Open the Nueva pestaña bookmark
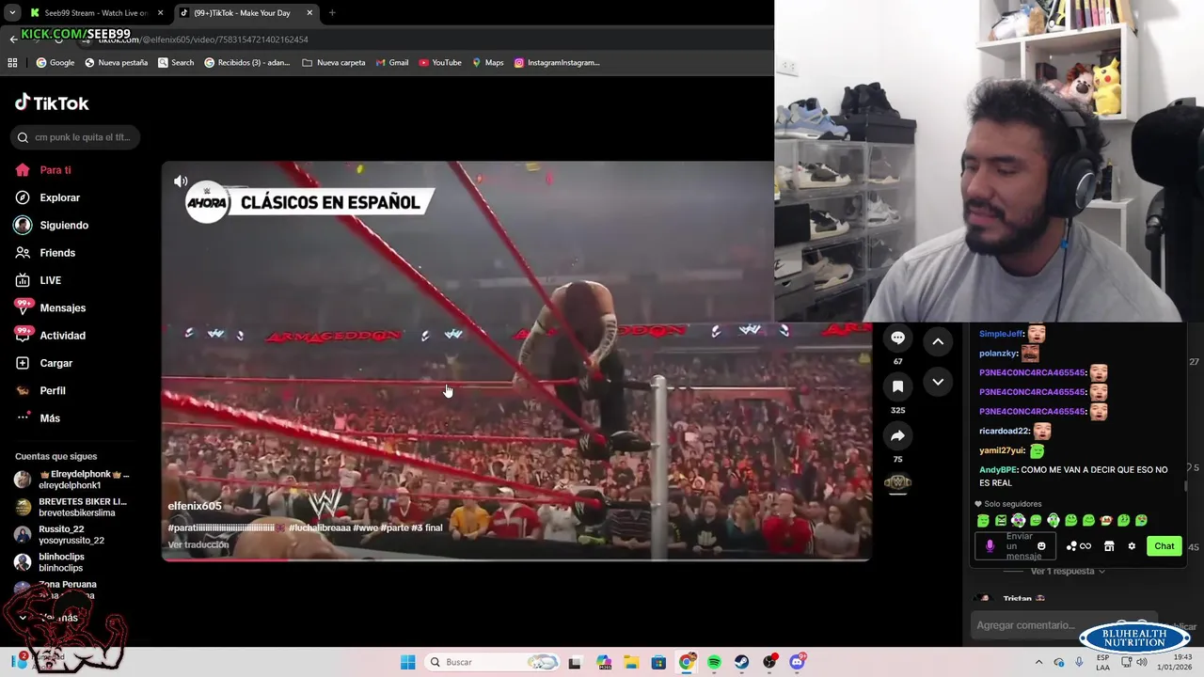 [x=116, y=62]
